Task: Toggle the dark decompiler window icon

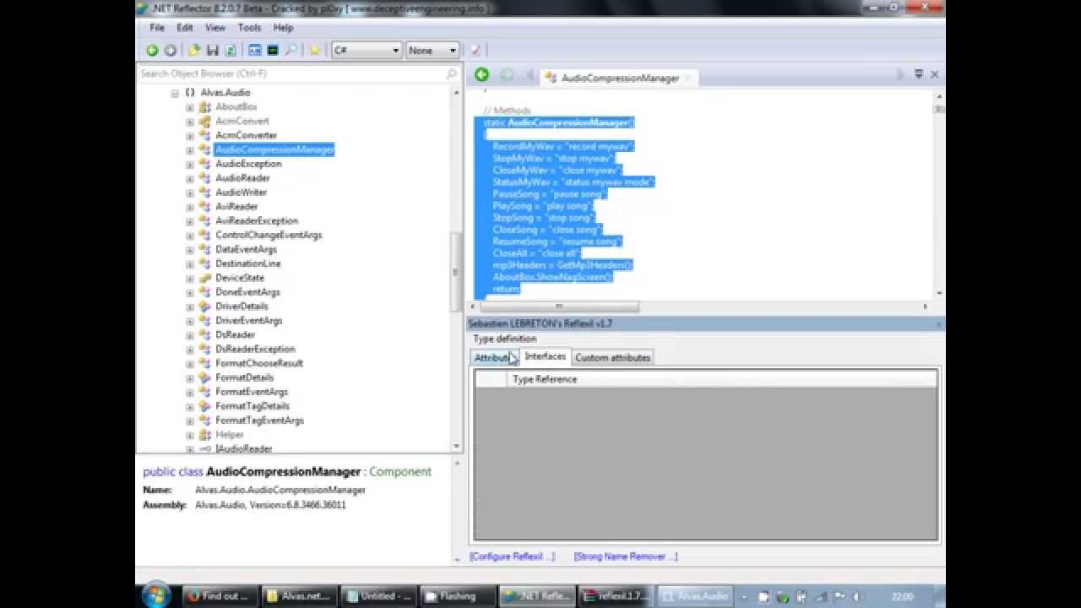Action: 273,51
